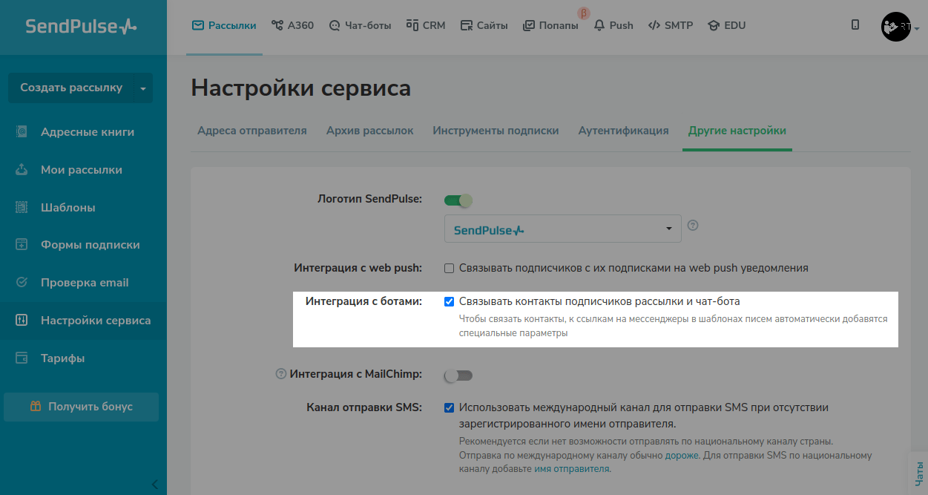
Task: Click the Получить бонус button
Action: [82, 407]
